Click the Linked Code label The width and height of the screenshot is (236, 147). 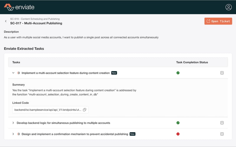[x=20, y=103]
